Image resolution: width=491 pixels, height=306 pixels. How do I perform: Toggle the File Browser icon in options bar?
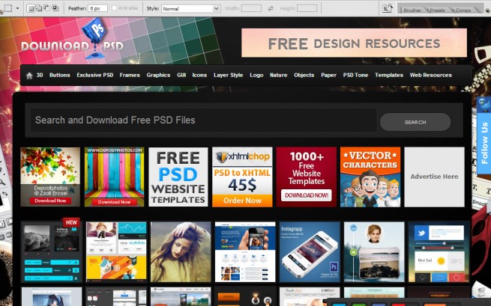[388, 8]
